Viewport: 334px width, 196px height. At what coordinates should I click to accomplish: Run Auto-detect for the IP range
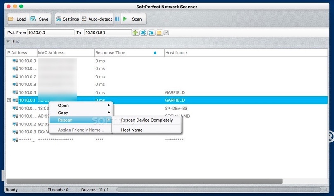point(97,19)
